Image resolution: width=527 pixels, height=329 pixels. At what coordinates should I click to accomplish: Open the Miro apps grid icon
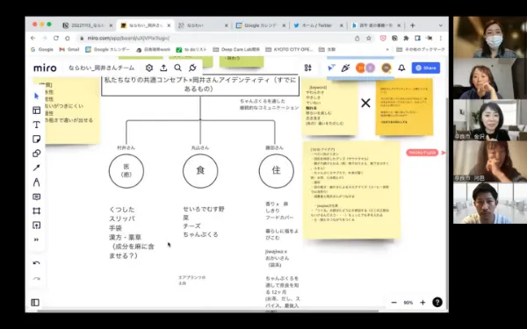[308, 68]
